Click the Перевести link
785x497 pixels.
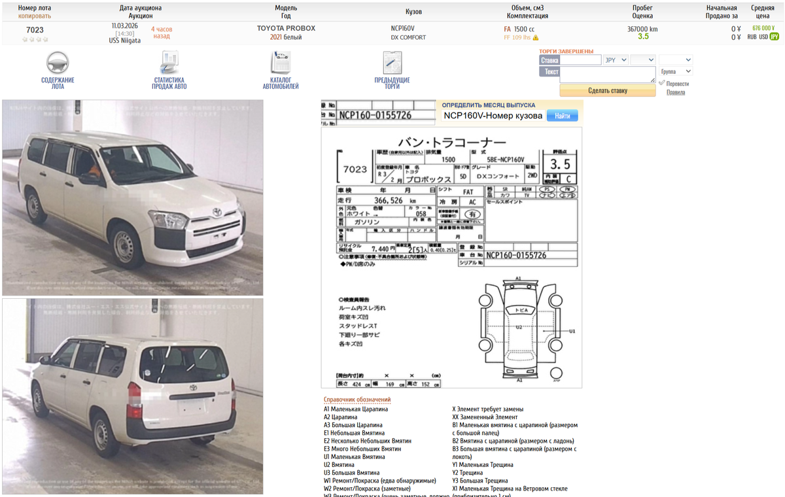[678, 84]
